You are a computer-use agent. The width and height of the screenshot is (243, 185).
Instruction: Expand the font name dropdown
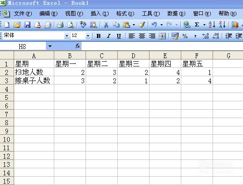pyautogui.click(x=67, y=36)
